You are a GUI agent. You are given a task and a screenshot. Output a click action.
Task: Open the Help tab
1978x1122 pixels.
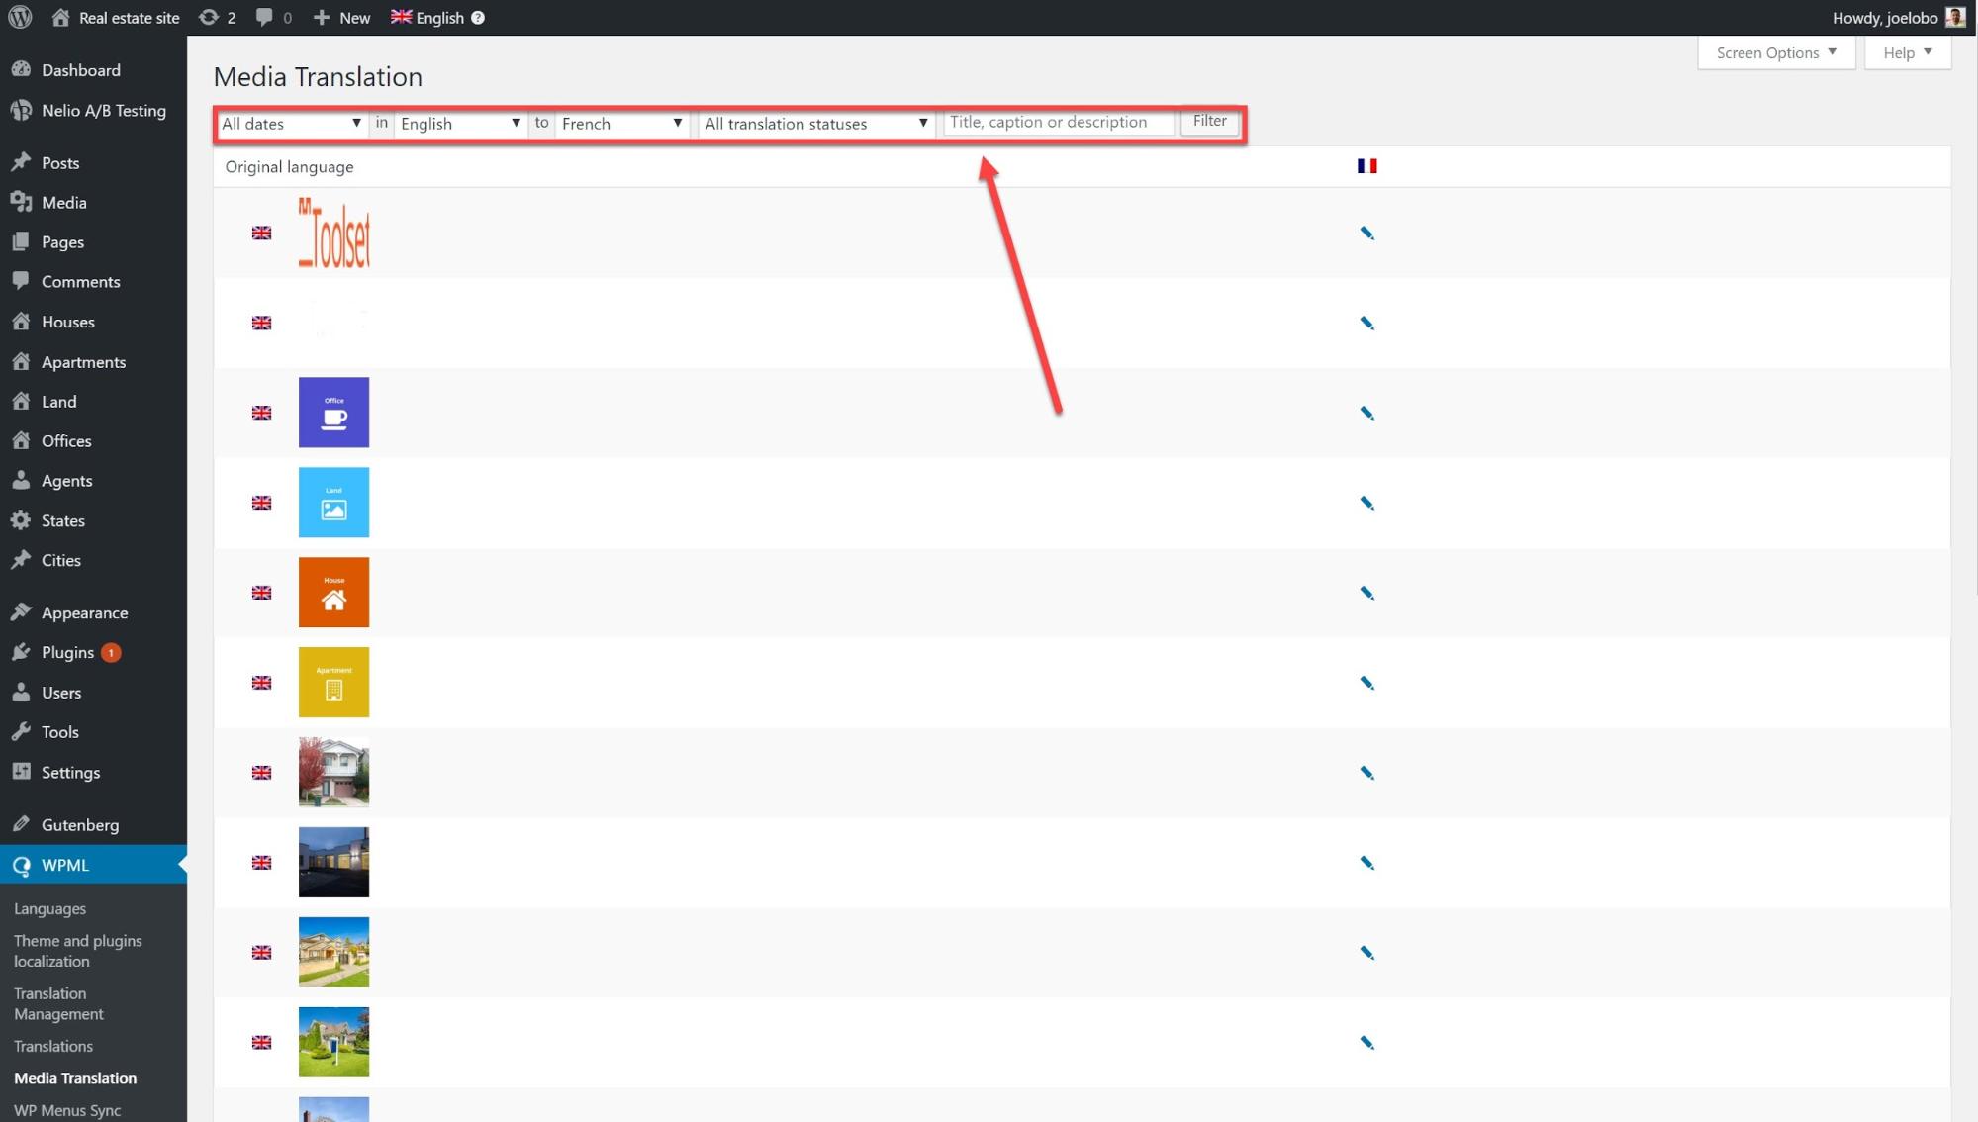pos(1907,52)
